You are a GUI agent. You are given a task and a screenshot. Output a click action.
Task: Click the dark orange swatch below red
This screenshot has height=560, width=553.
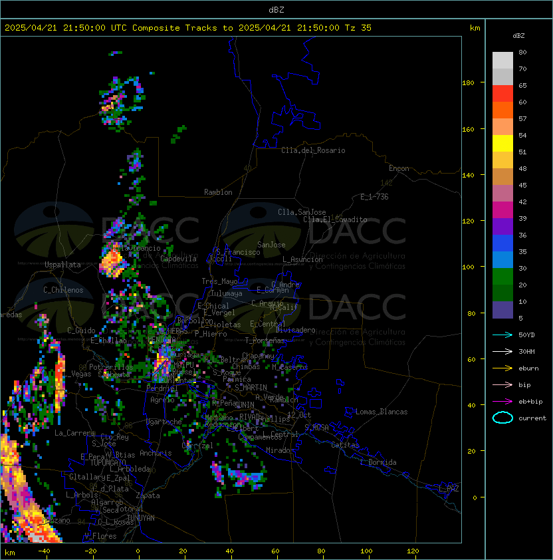click(x=502, y=110)
